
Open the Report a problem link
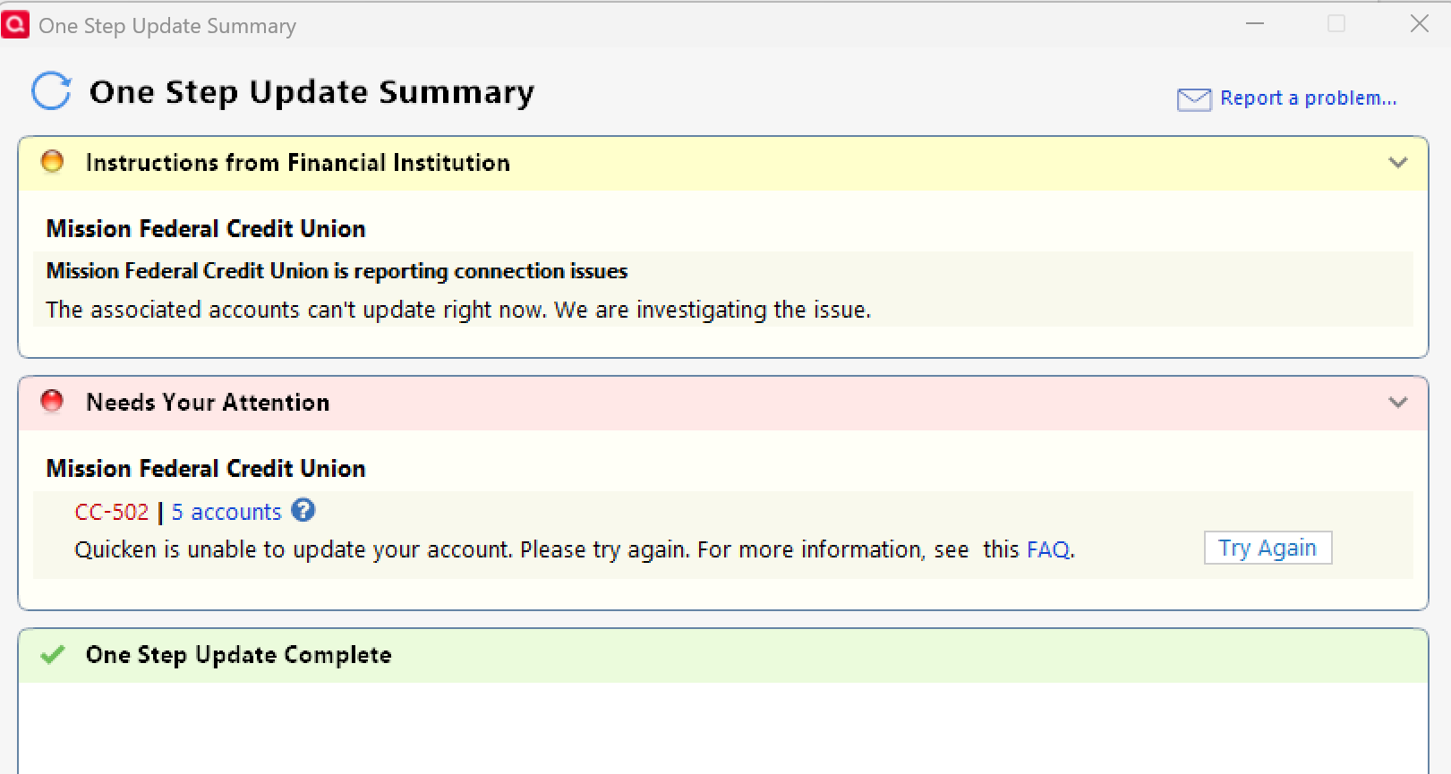(1308, 98)
